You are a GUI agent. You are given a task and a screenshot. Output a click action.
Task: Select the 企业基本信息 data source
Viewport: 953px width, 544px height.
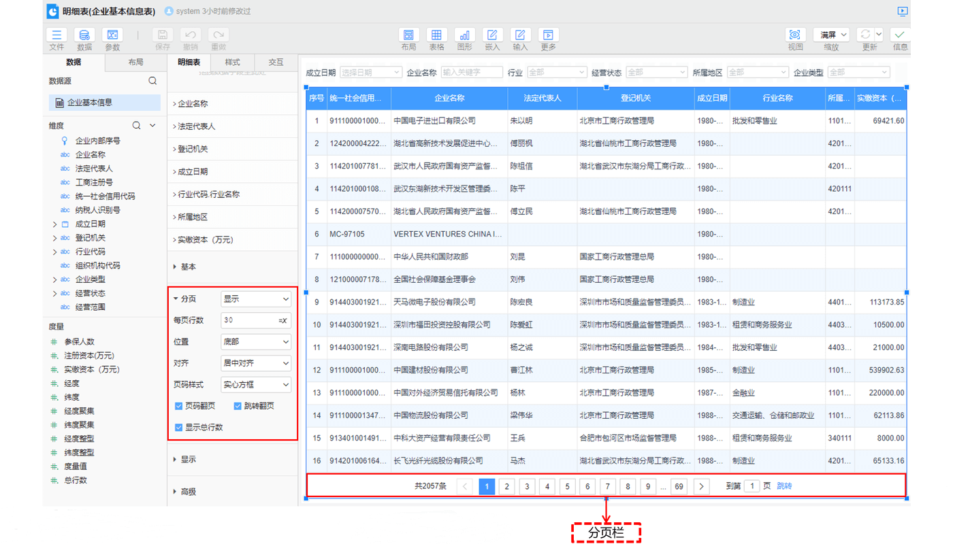coord(89,103)
